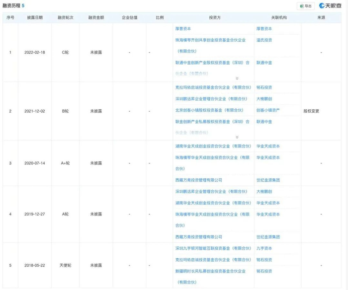Select the date 2019-12-27
Image resolution: width=348 pixels, height=290 pixels.
point(35,214)
